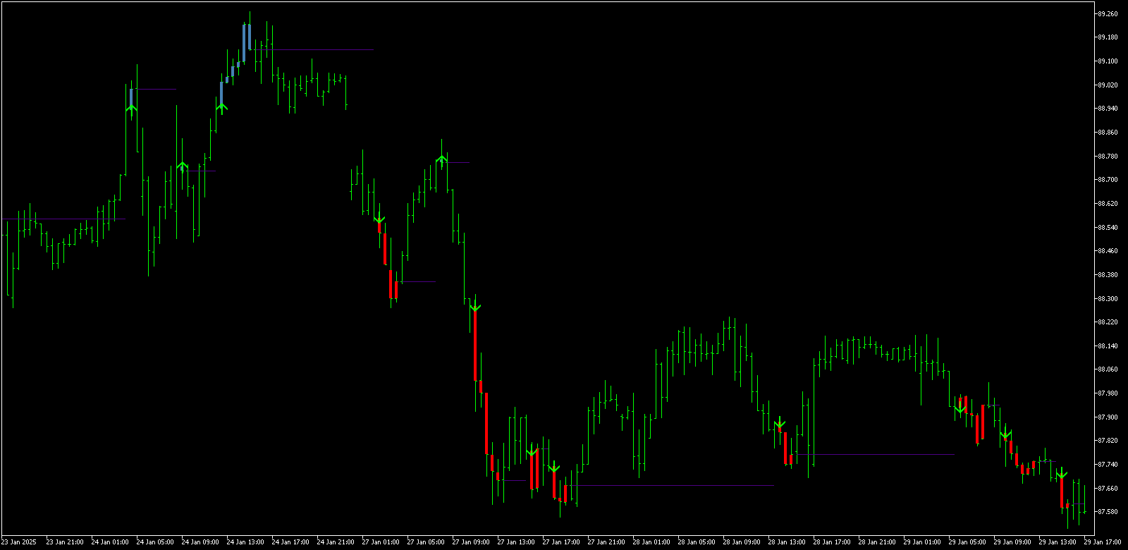Click price level 87.660
Screen dimensions: 1128x550
[x=1108, y=489]
